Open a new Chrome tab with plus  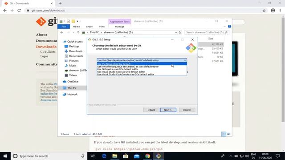(x=60, y=4)
